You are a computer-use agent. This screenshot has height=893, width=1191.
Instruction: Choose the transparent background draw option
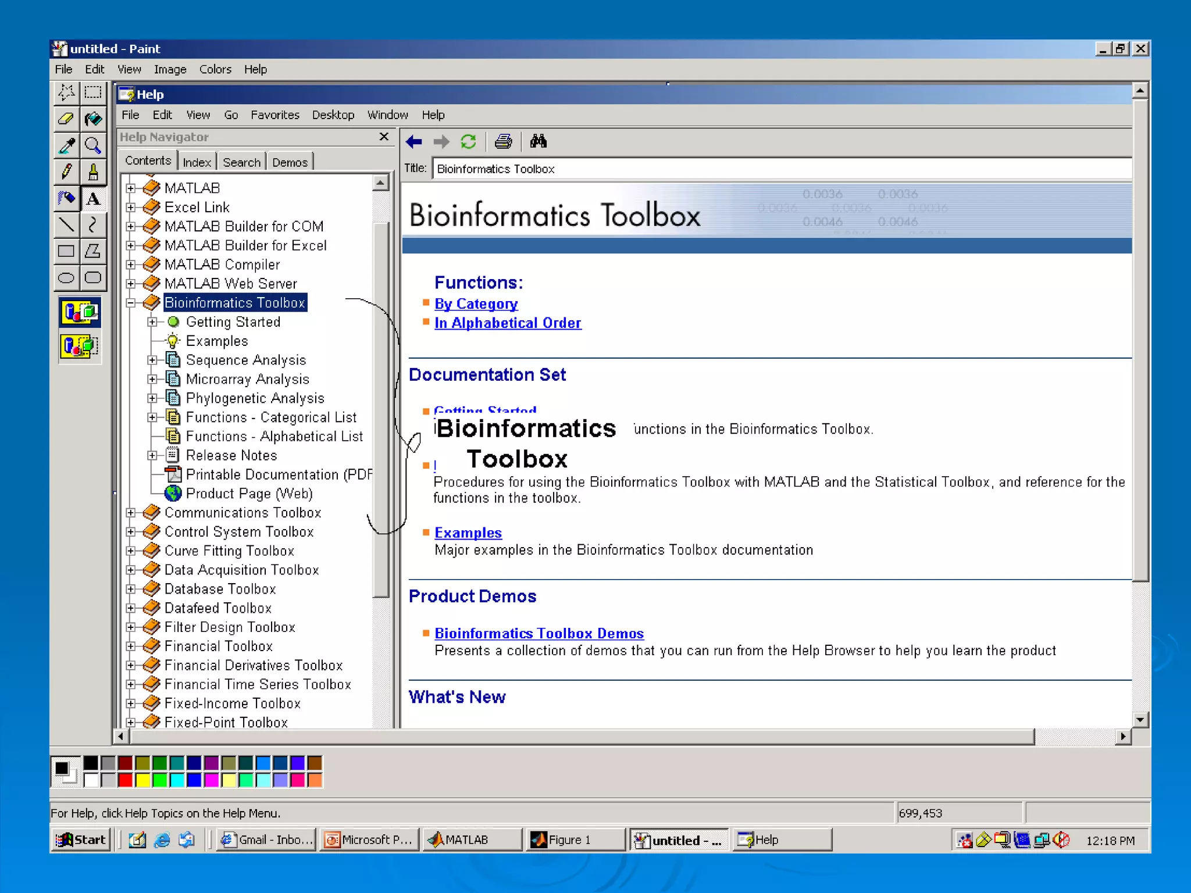80,347
